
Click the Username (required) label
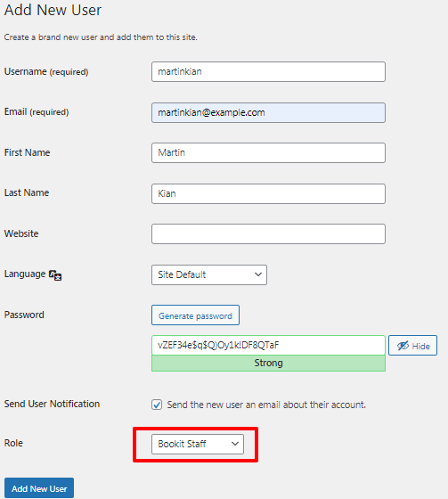tap(46, 71)
